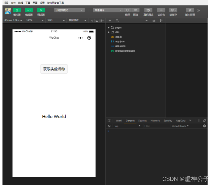Open the WeChat DevTools menu
The height and width of the screenshot is (185, 214).
coord(55,3)
